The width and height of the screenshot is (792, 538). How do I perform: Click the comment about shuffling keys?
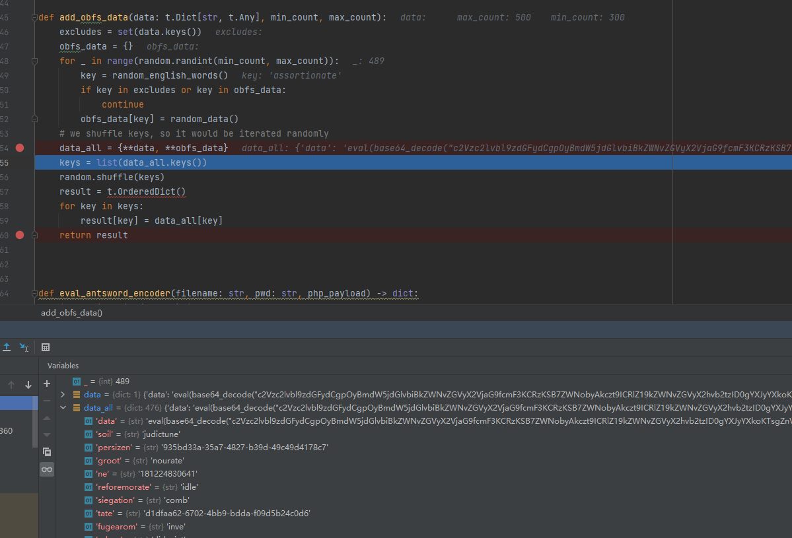click(194, 134)
